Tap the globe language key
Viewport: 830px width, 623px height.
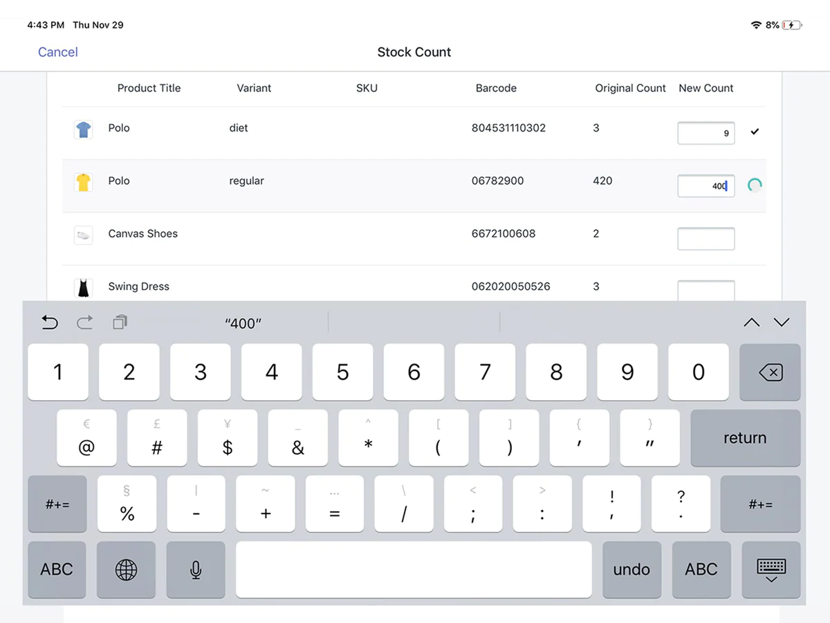click(x=126, y=570)
